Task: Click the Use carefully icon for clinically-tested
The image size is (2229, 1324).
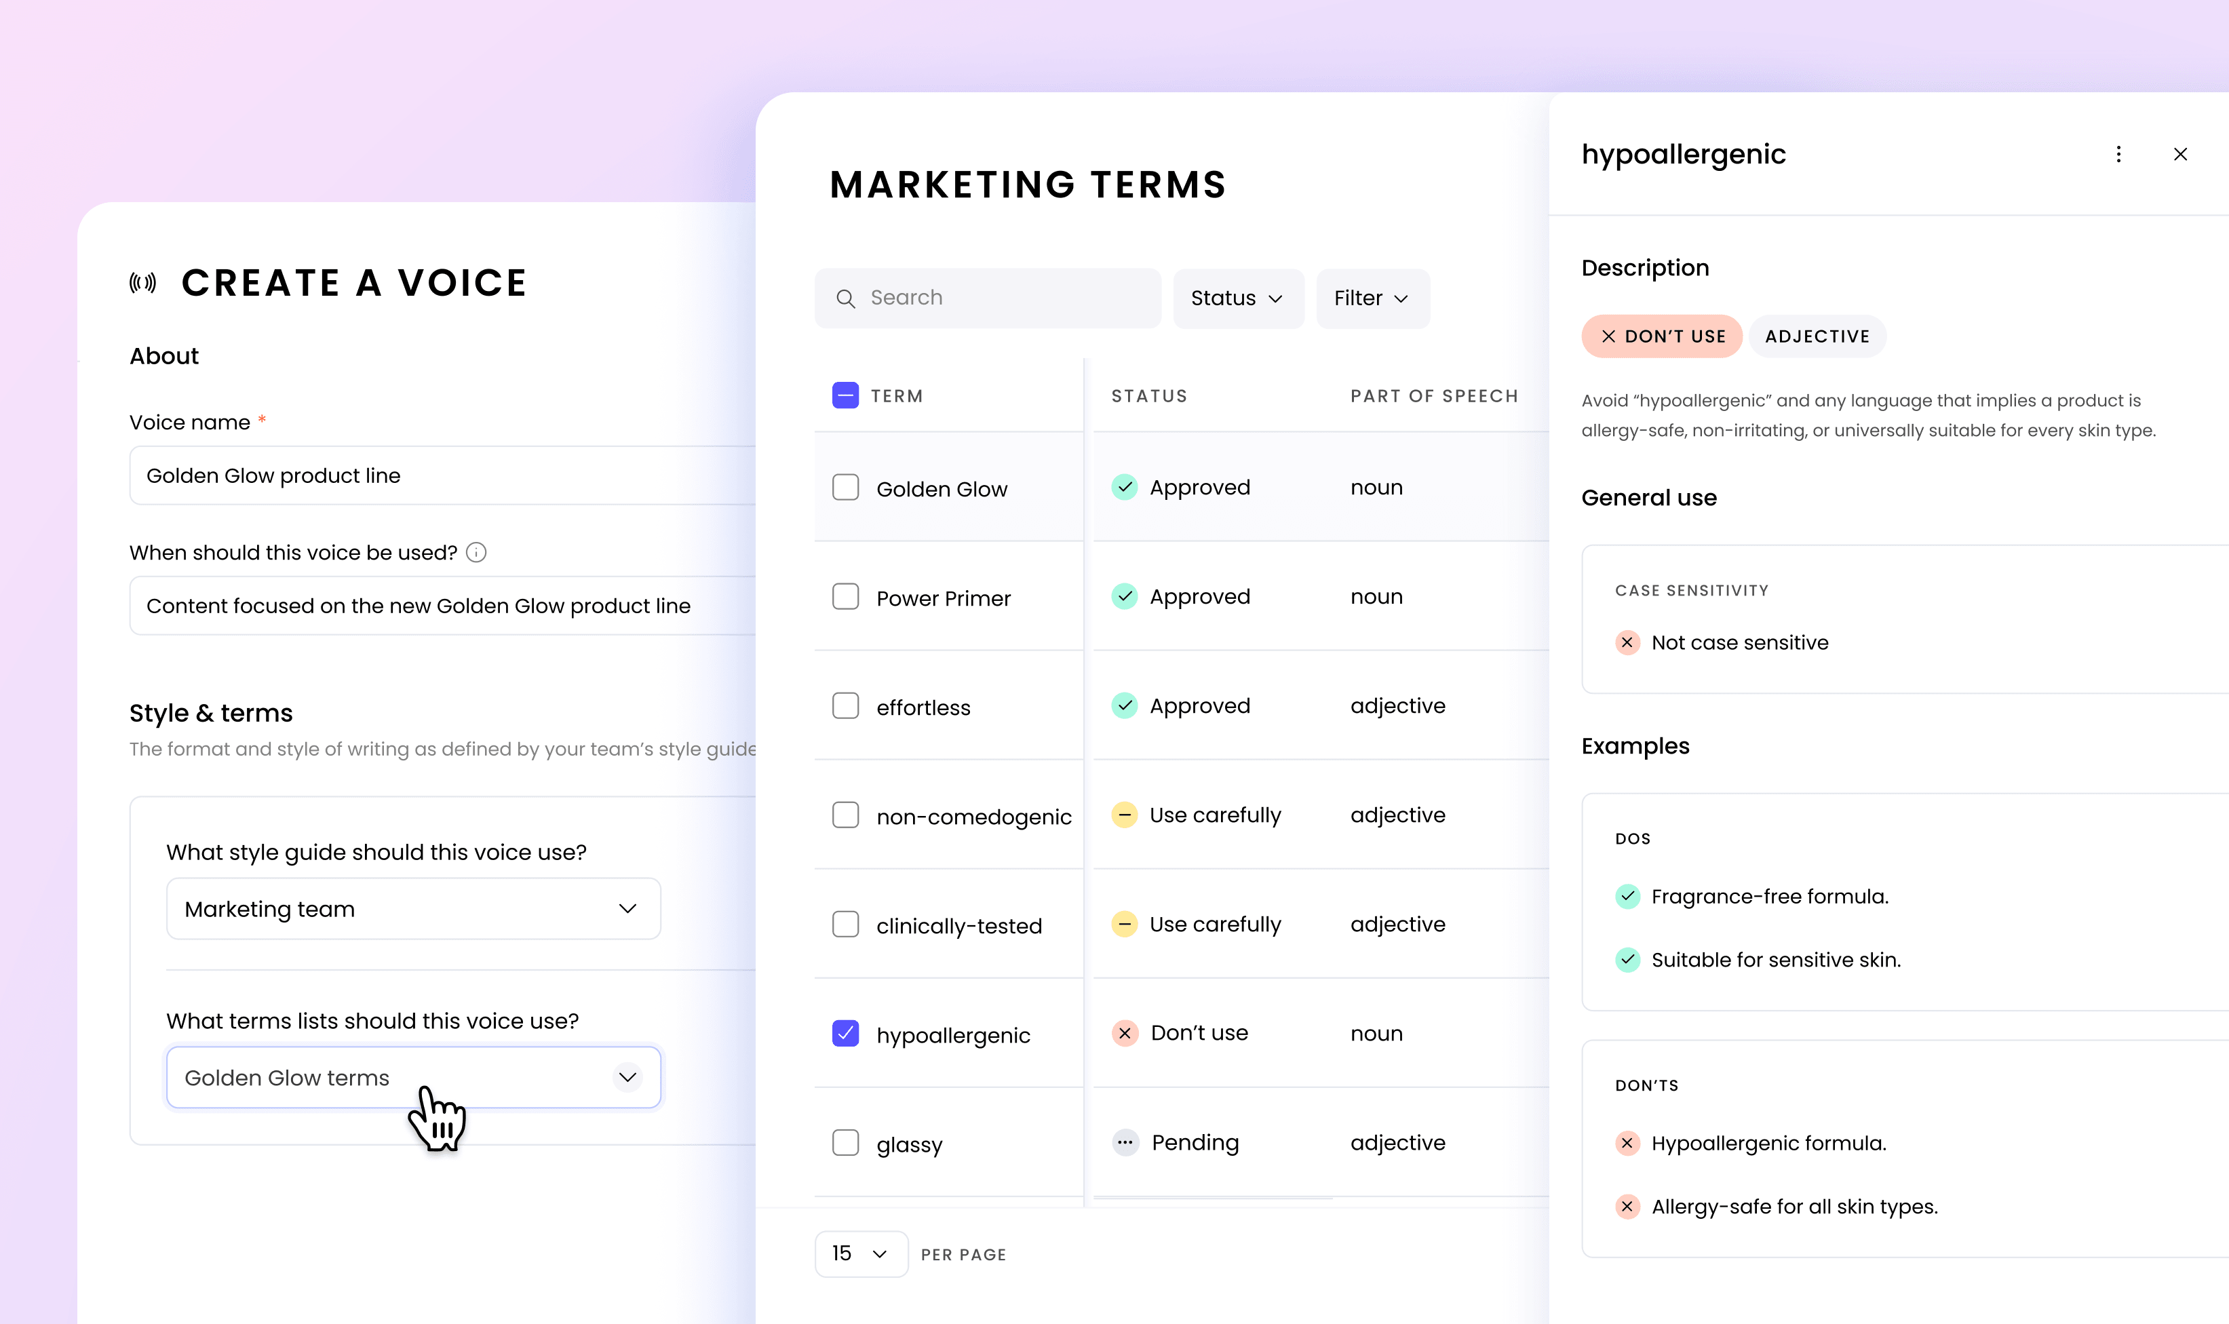Action: coord(1125,924)
